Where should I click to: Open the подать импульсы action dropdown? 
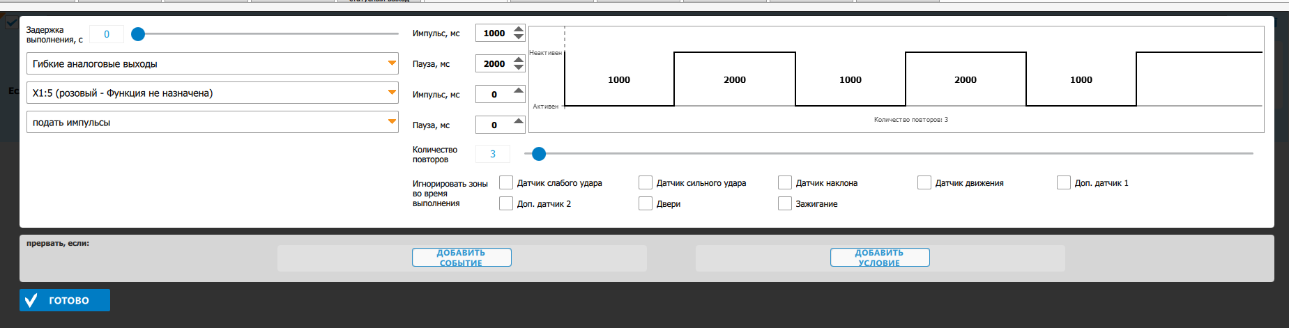click(x=392, y=122)
